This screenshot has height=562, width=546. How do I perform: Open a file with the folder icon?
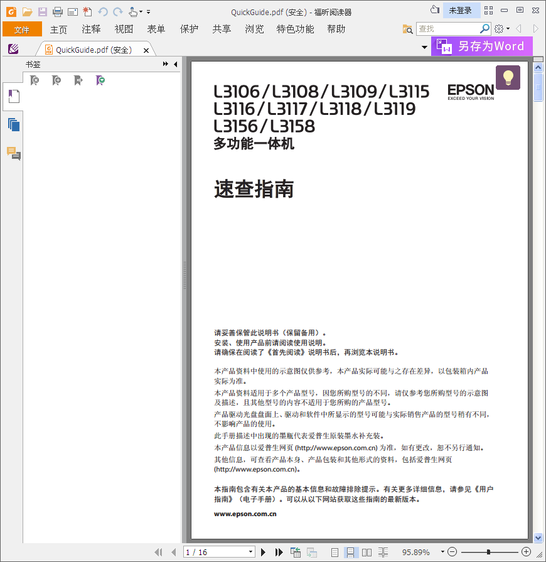(x=27, y=12)
